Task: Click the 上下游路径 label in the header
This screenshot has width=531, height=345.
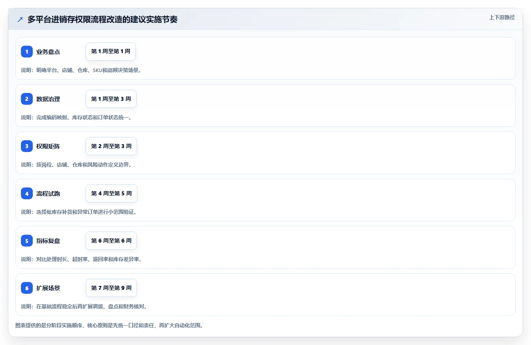Action: click(x=502, y=17)
